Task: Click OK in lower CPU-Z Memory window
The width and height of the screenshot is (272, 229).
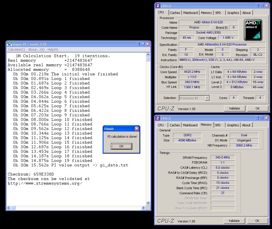Action: [x=257, y=221]
